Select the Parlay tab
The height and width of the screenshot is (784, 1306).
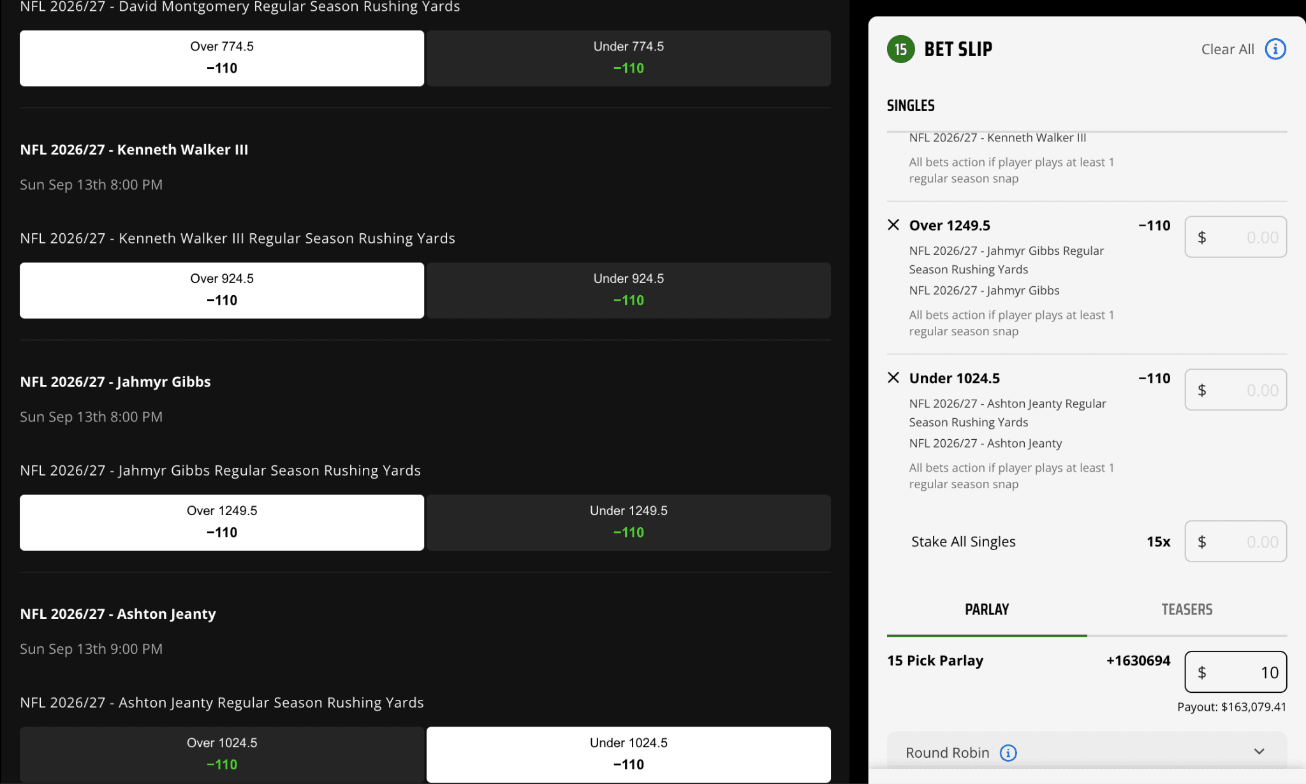[x=987, y=610]
